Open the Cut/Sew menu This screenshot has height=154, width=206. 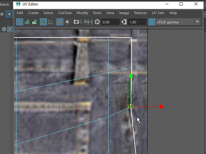coord(65,13)
